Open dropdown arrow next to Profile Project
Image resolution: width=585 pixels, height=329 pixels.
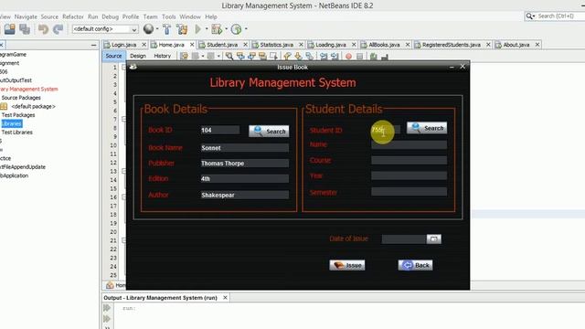pyautogui.click(x=246, y=28)
